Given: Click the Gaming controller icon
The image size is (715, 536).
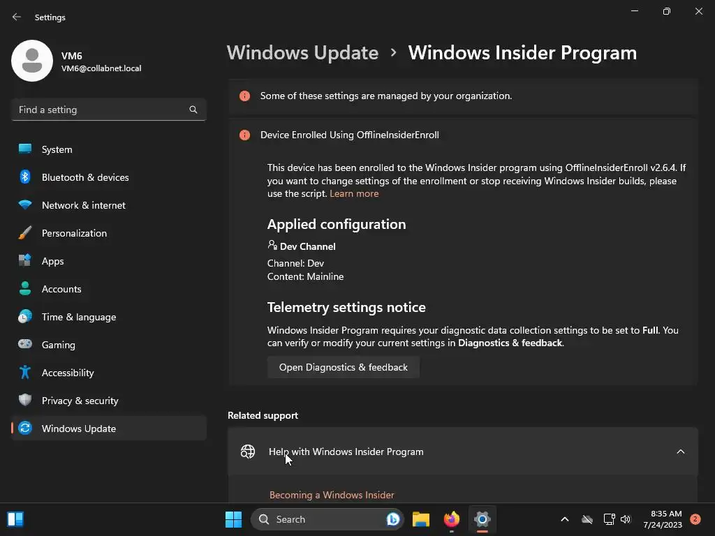Looking at the screenshot, I should (x=25, y=344).
